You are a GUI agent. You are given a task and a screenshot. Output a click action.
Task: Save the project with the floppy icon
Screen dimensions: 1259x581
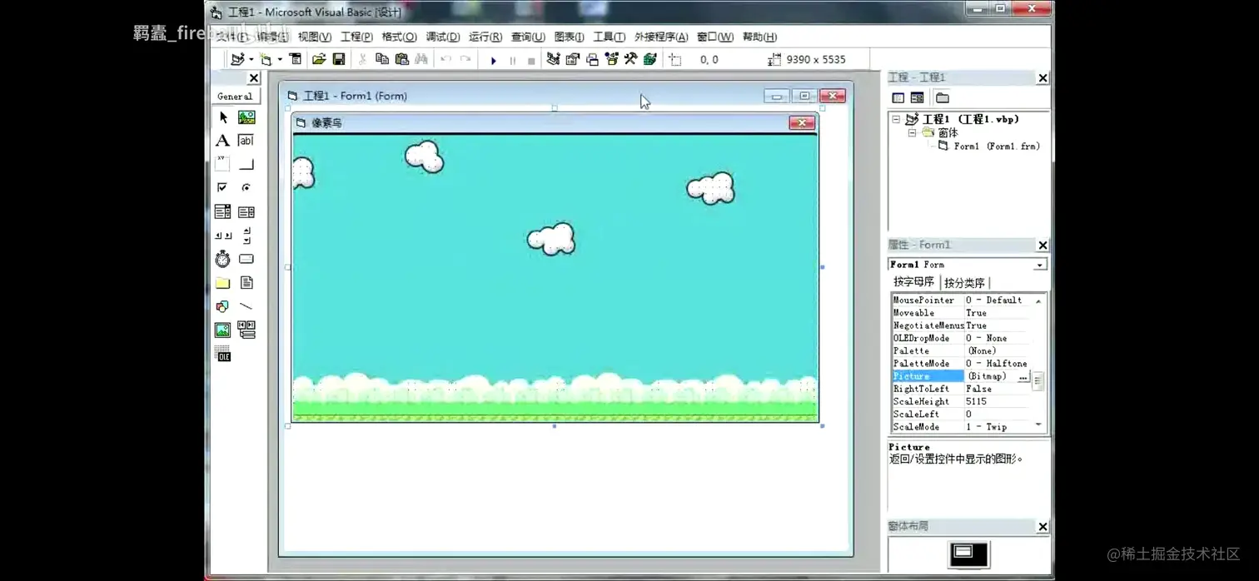point(339,59)
